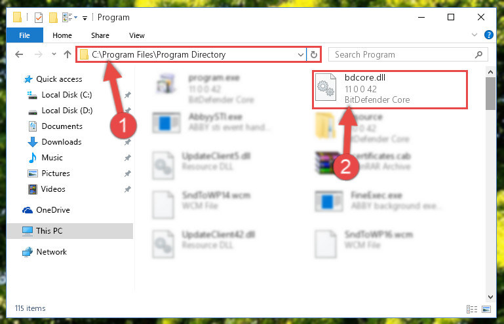Click the Properties checkmark icon in title bar
Screen dimensions: 504x324
click(x=39, y=17)
